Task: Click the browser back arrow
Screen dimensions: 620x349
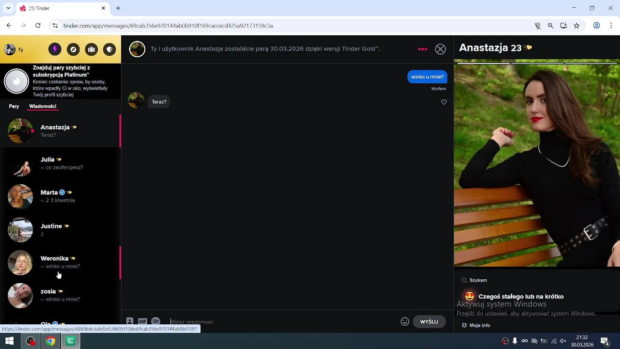Action: (9, 26)
